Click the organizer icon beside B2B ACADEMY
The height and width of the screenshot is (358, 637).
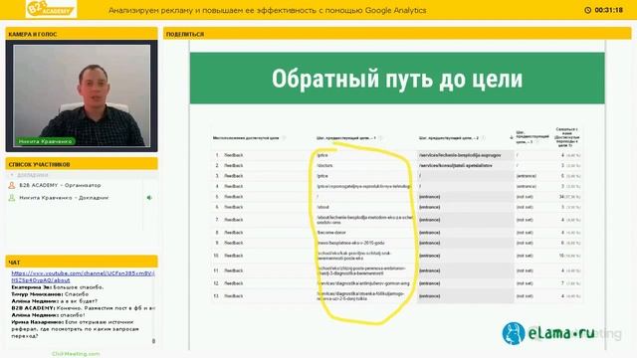pos(12,185)
